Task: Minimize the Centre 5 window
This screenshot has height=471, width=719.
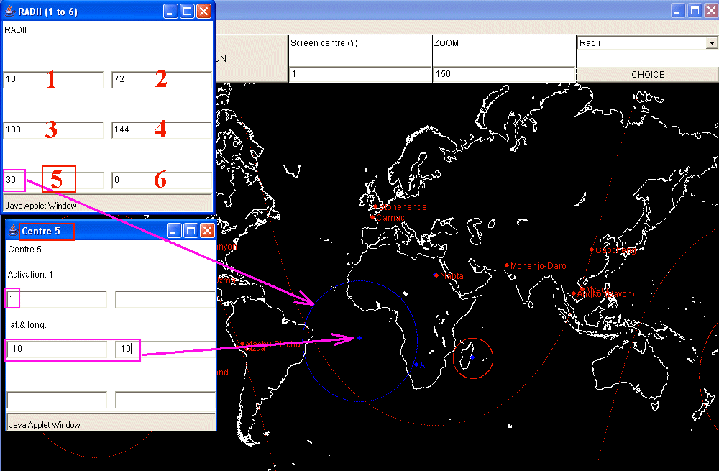Action: click(x=174, y=231)
